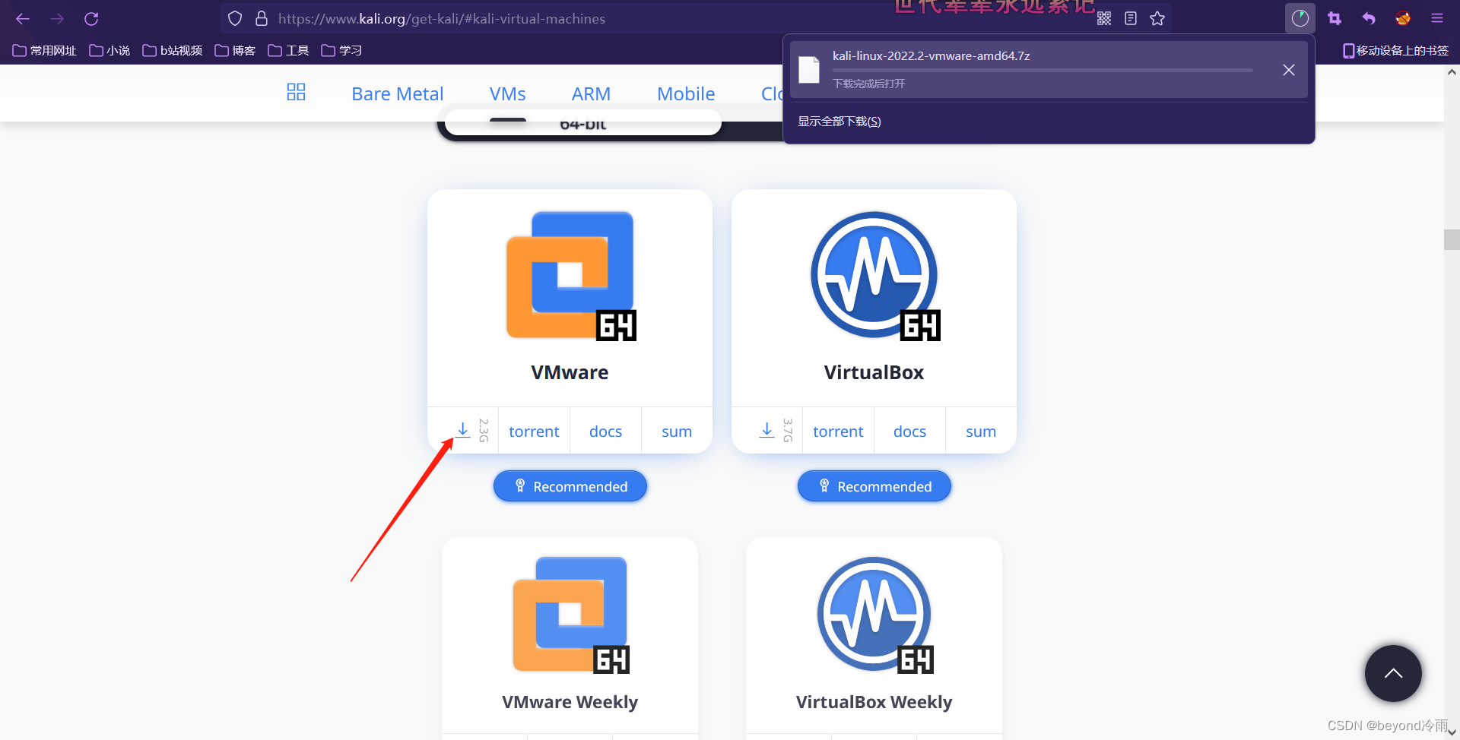Show all downloads (显示全部下载)

tap(839, 122)
